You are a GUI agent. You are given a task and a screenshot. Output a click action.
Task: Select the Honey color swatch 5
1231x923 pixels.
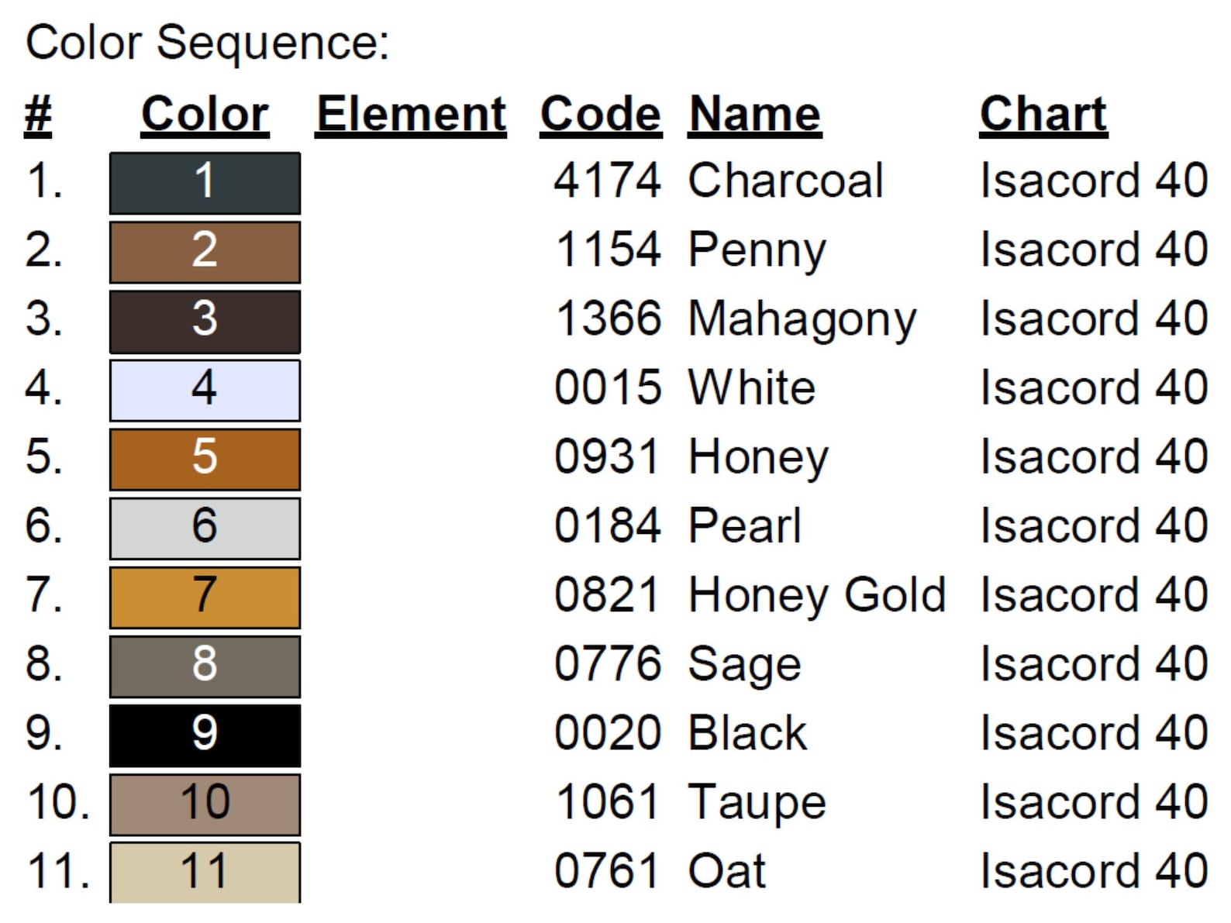(x=205, y=459)
